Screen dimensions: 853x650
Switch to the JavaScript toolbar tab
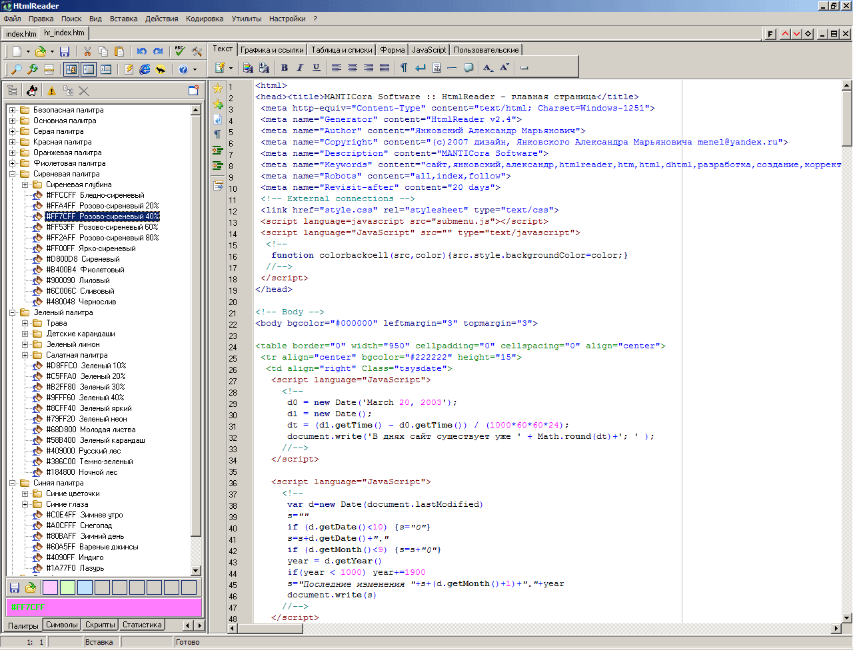(429, 50)
